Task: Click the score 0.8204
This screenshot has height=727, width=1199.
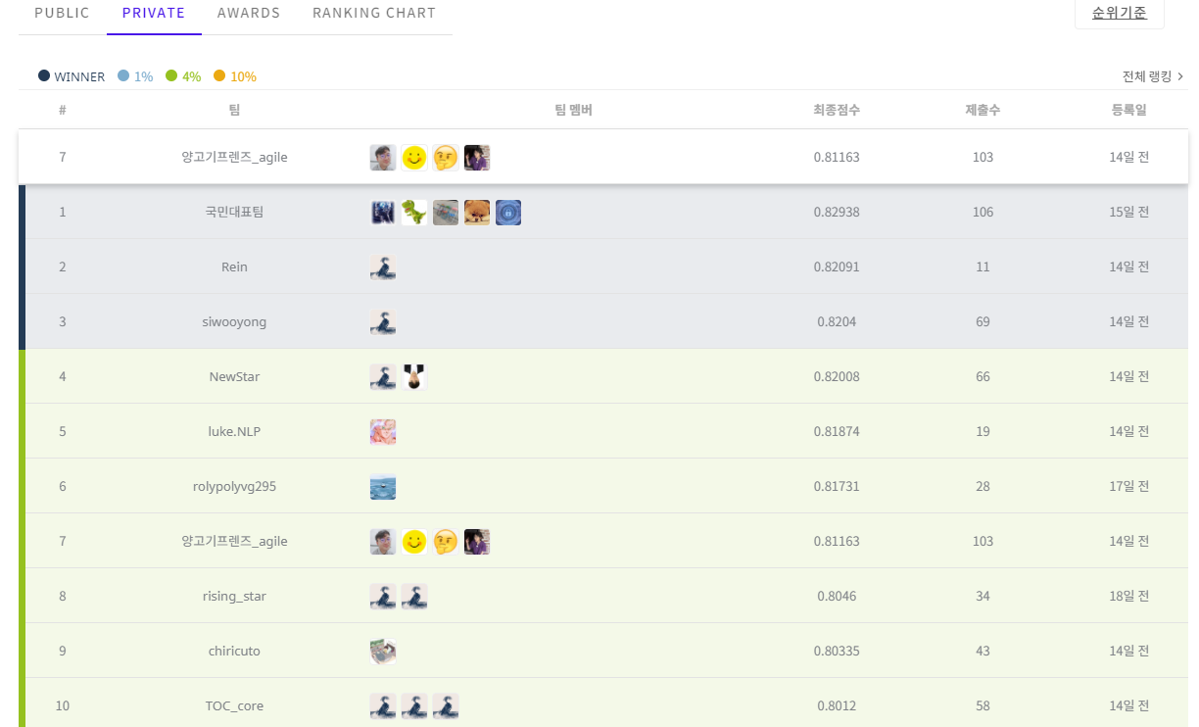Action: click(x=837, y=321)
